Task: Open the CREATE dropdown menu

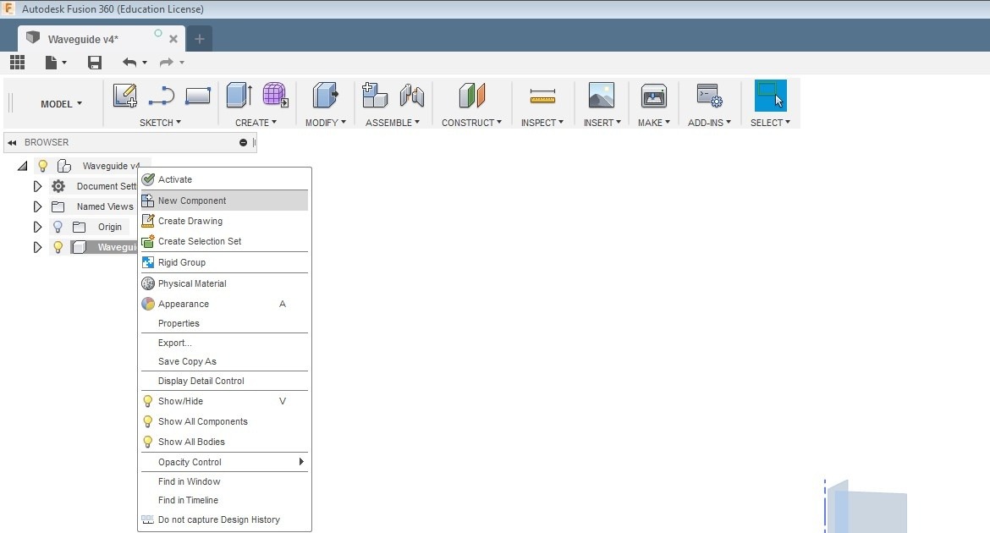Action: click(x=256, y=123)
